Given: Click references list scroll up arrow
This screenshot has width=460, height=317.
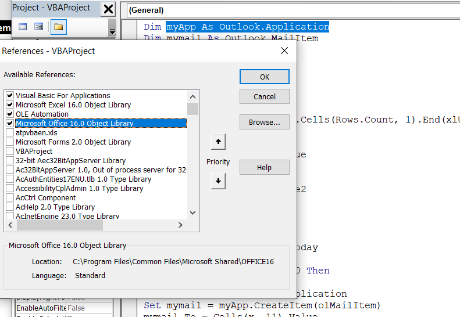Looking at the screenshot, I should (x=192, y=97).
